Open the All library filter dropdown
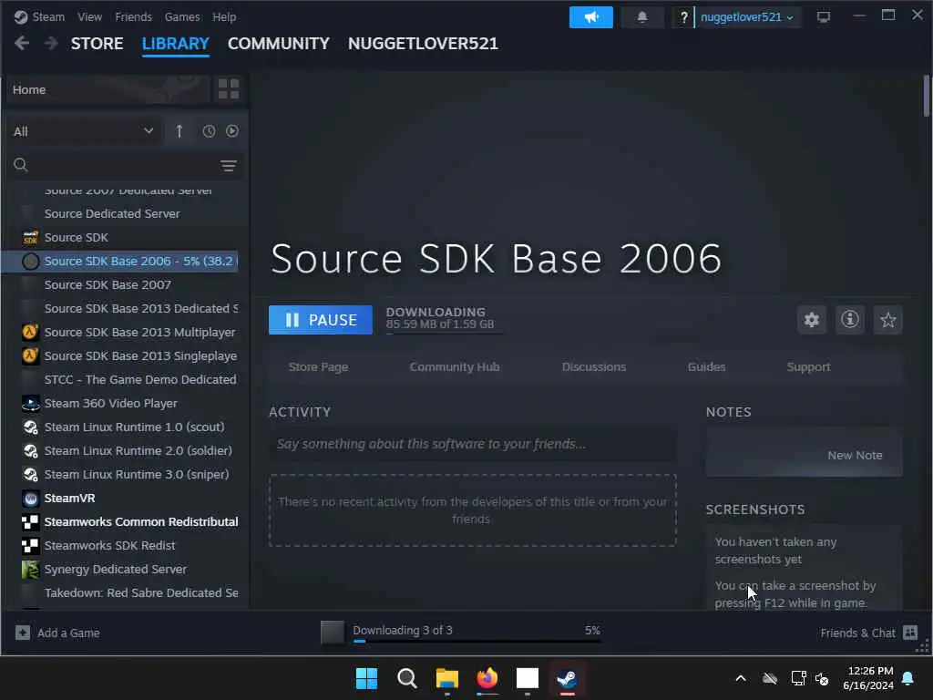The height and width of the screenshot is (700, 933). coord(83,131)
